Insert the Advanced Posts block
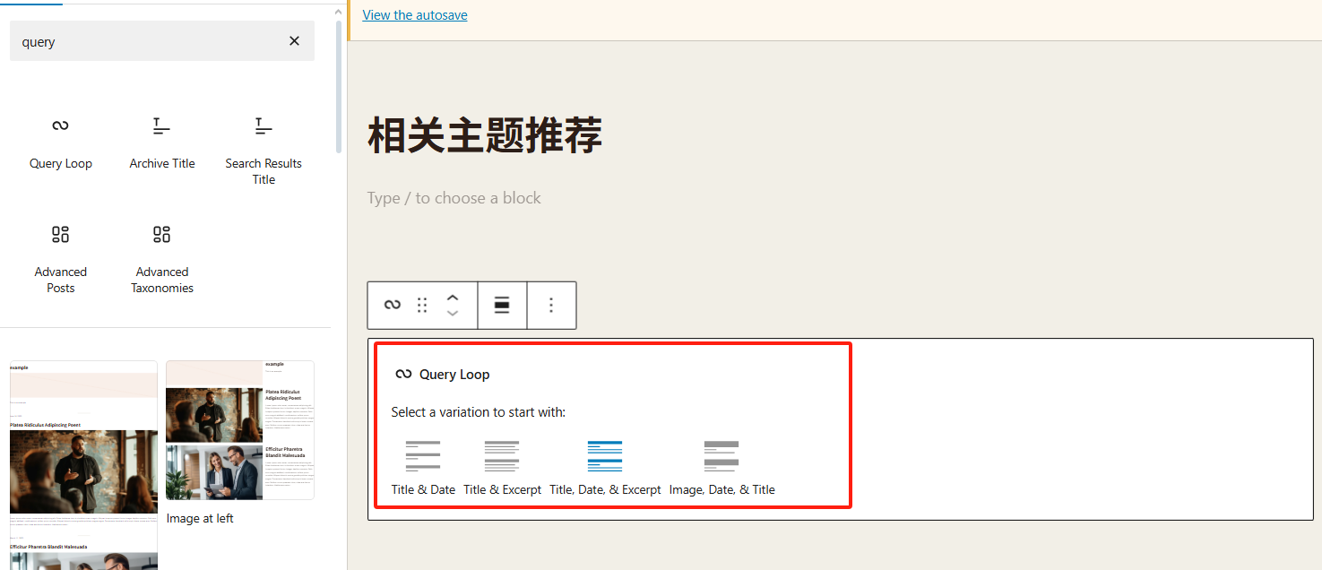This screenshot has height=570, width=1322. point(60,258)
